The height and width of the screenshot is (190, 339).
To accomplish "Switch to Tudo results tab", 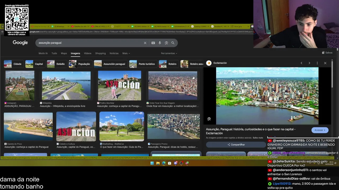I will (x=54, y=53).
